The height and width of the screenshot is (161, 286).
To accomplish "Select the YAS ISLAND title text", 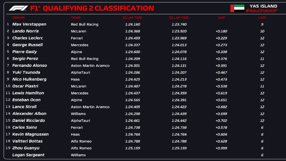I will coord(263,6).
